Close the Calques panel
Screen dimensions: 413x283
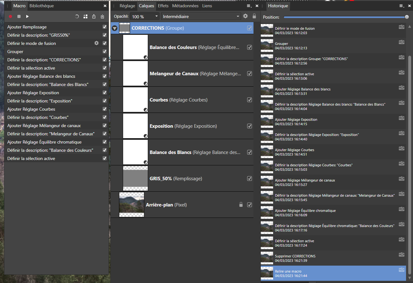point(257,6)
